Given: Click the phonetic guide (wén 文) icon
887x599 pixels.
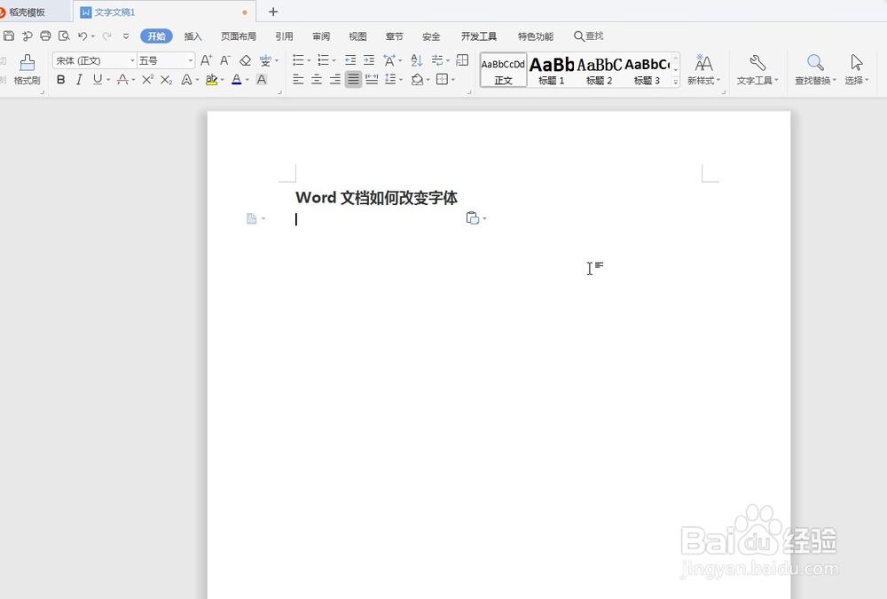Looking at the screenshot, I should coord(265,60).
